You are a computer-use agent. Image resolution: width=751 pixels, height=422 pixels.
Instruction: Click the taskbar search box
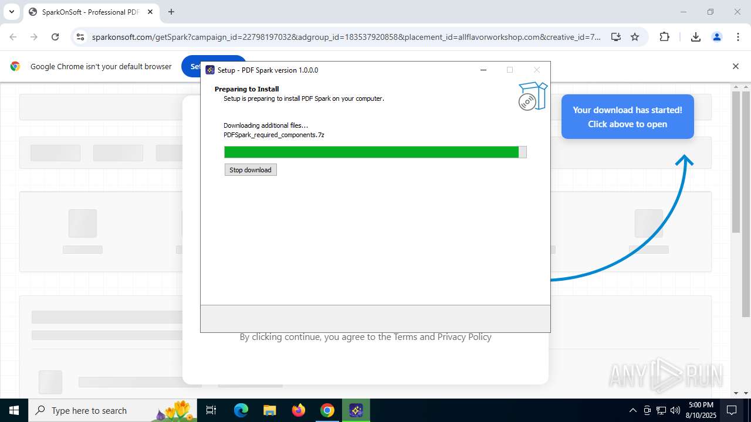pyautogui.click(x=111, y=410)
